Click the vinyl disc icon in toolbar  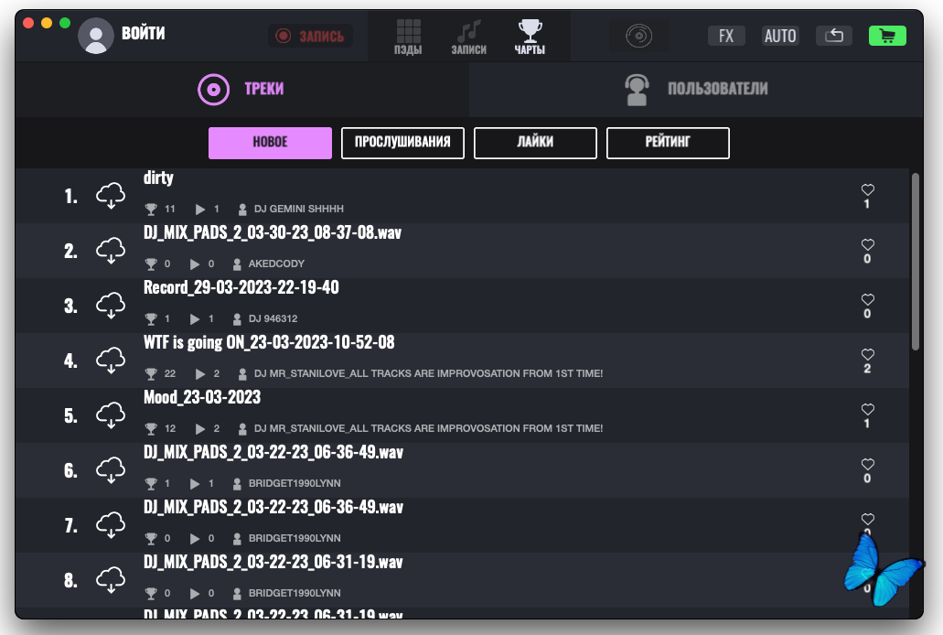638,36
